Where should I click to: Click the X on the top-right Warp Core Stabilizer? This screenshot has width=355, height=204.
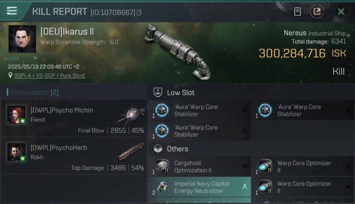click(348, 110)
